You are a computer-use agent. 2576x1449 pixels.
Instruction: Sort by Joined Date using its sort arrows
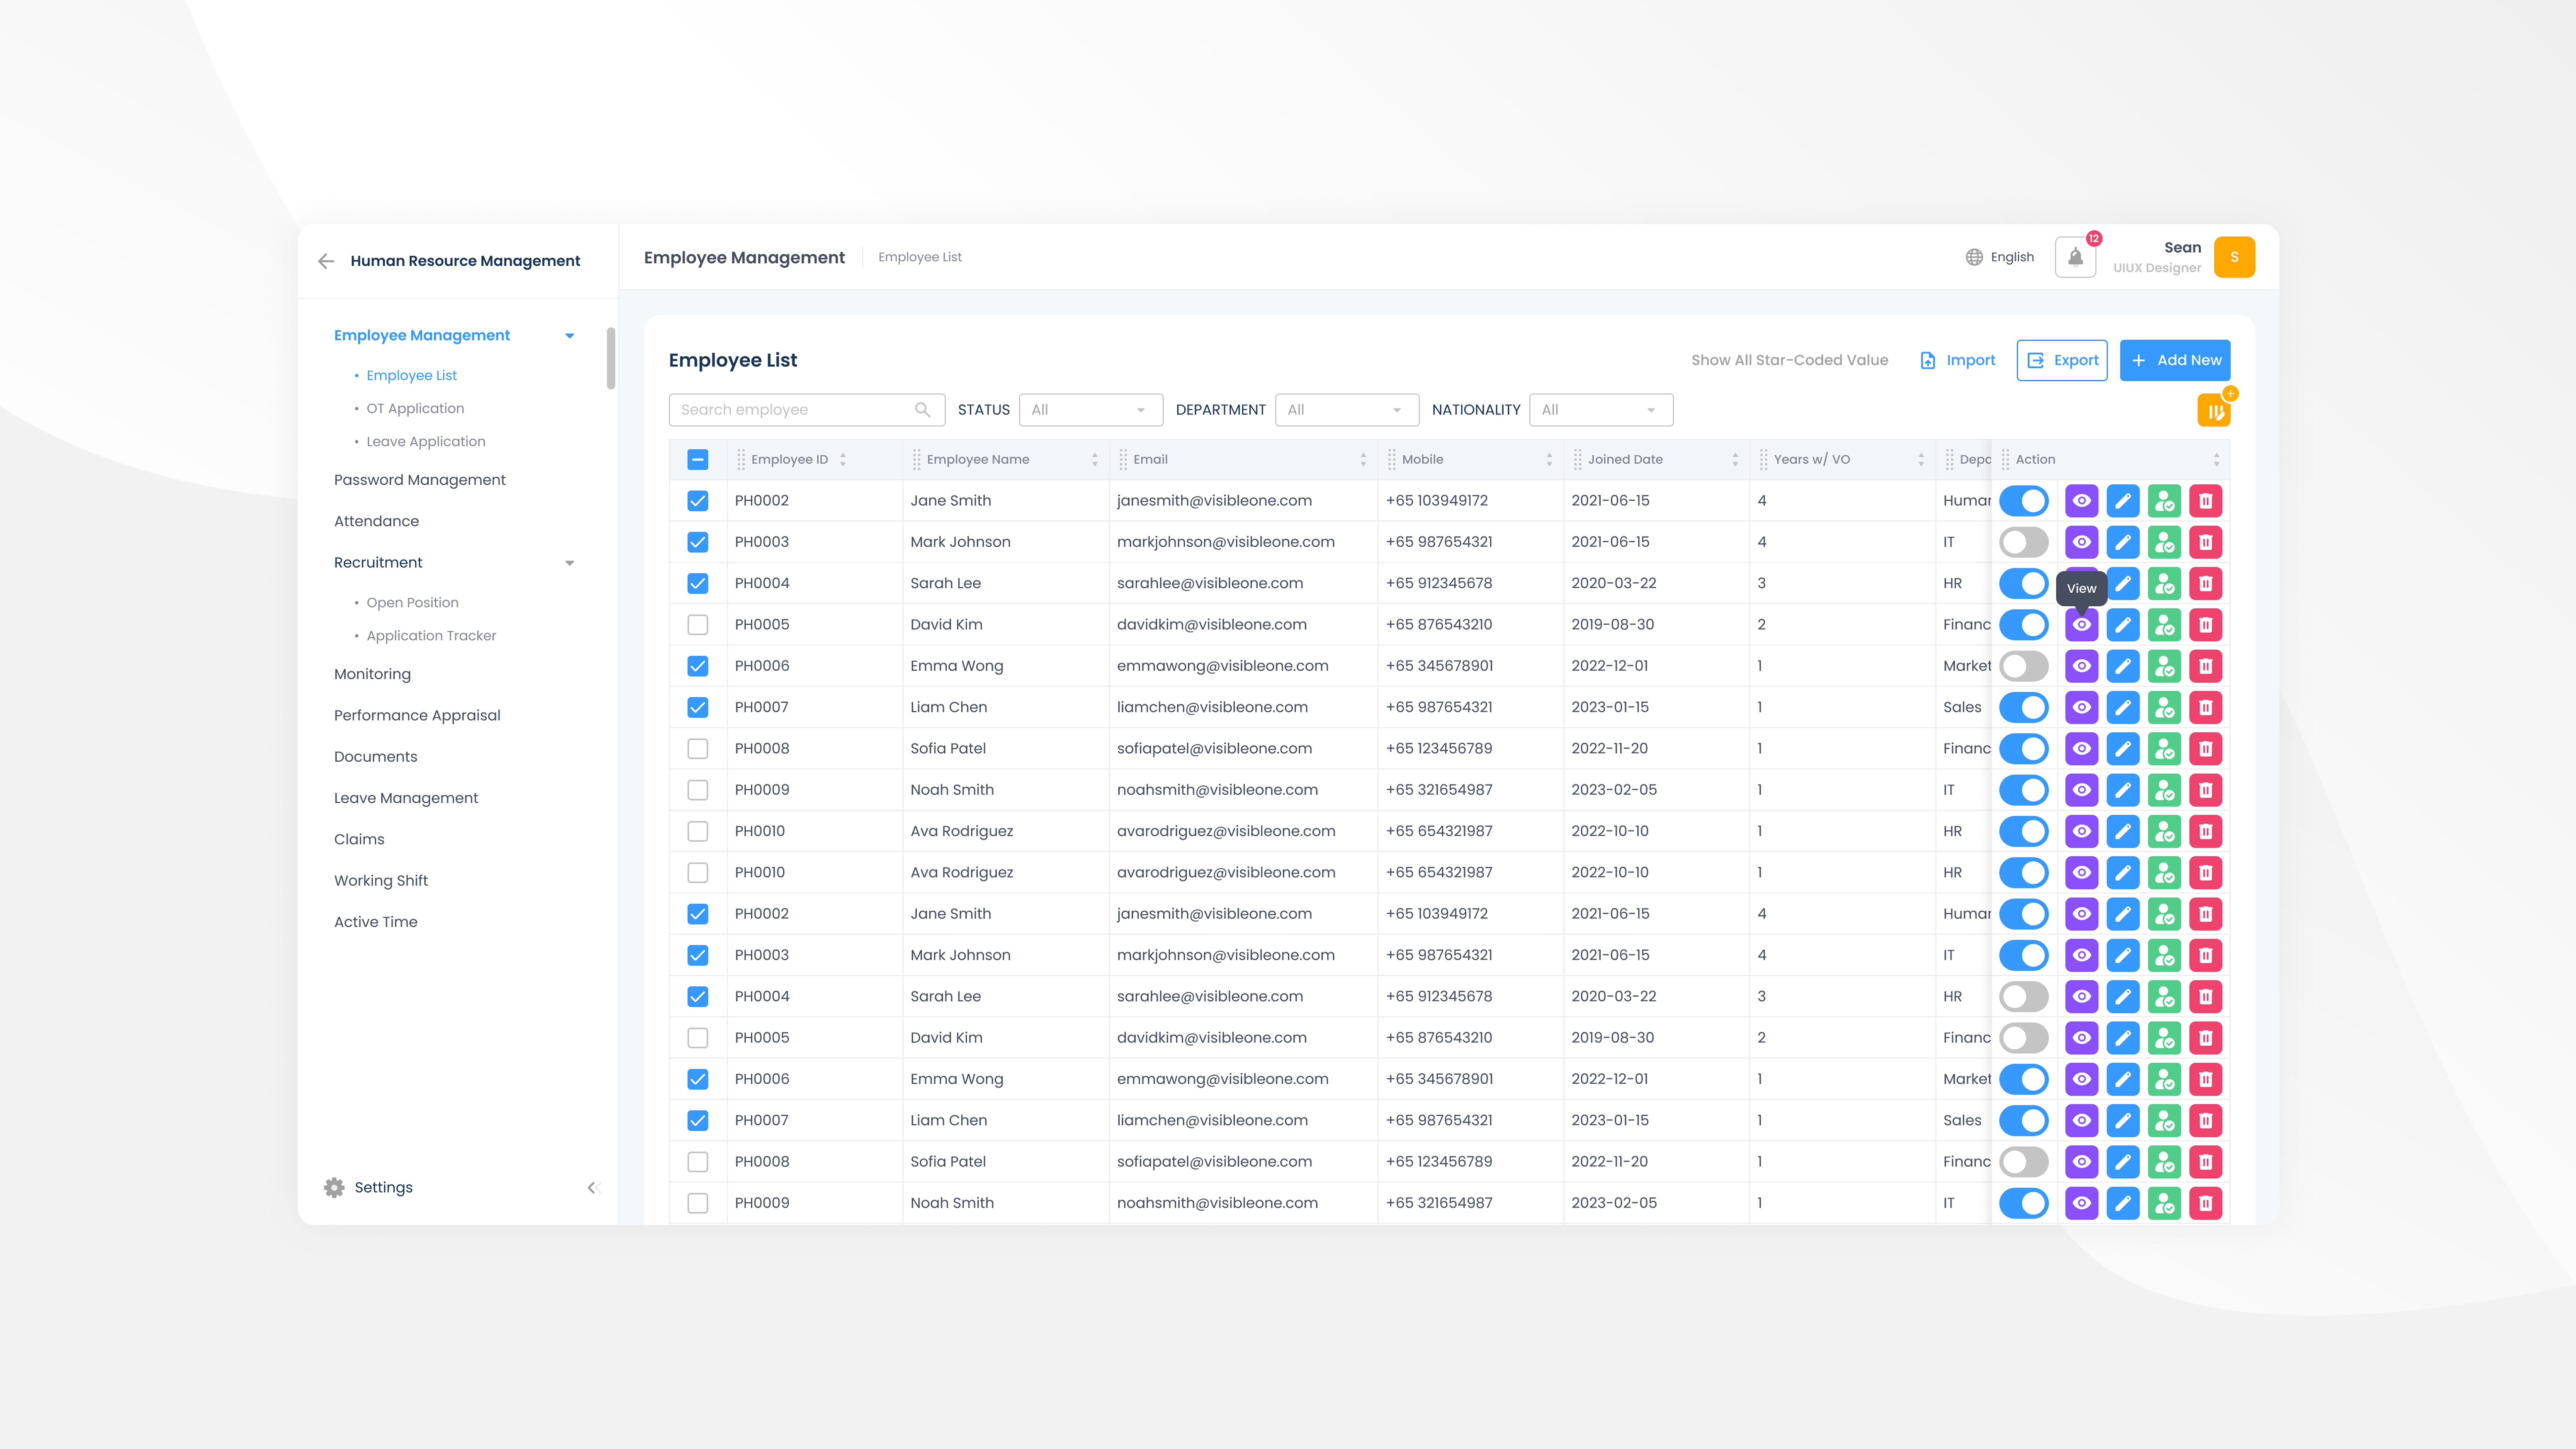pyautogui.click(x=1735, y=460)
